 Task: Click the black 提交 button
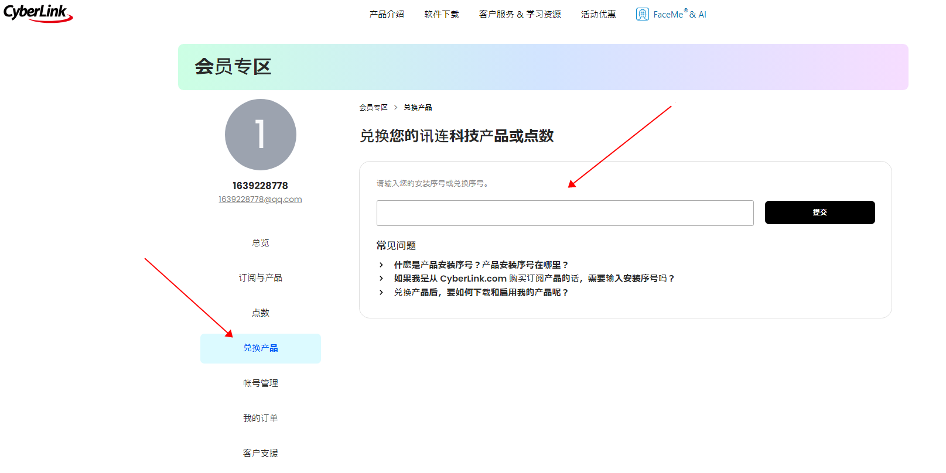tap(819, 212)
